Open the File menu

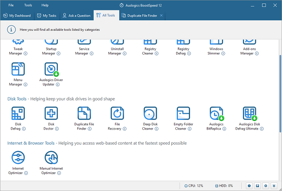click(11, 5)
